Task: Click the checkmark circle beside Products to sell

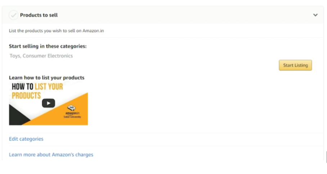Action: point(13,15)
